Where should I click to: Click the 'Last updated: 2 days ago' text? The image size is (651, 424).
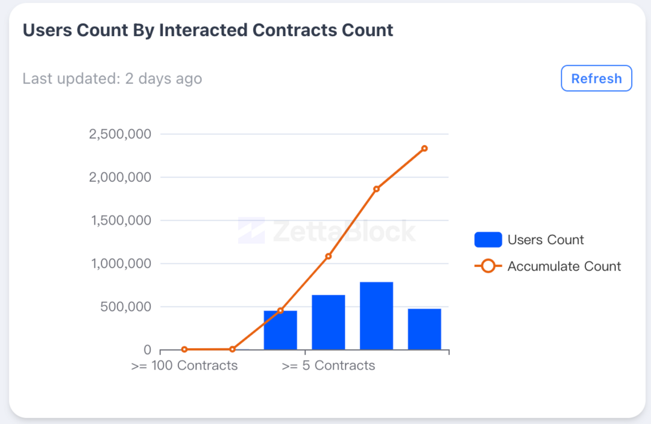tap(112, 78)
